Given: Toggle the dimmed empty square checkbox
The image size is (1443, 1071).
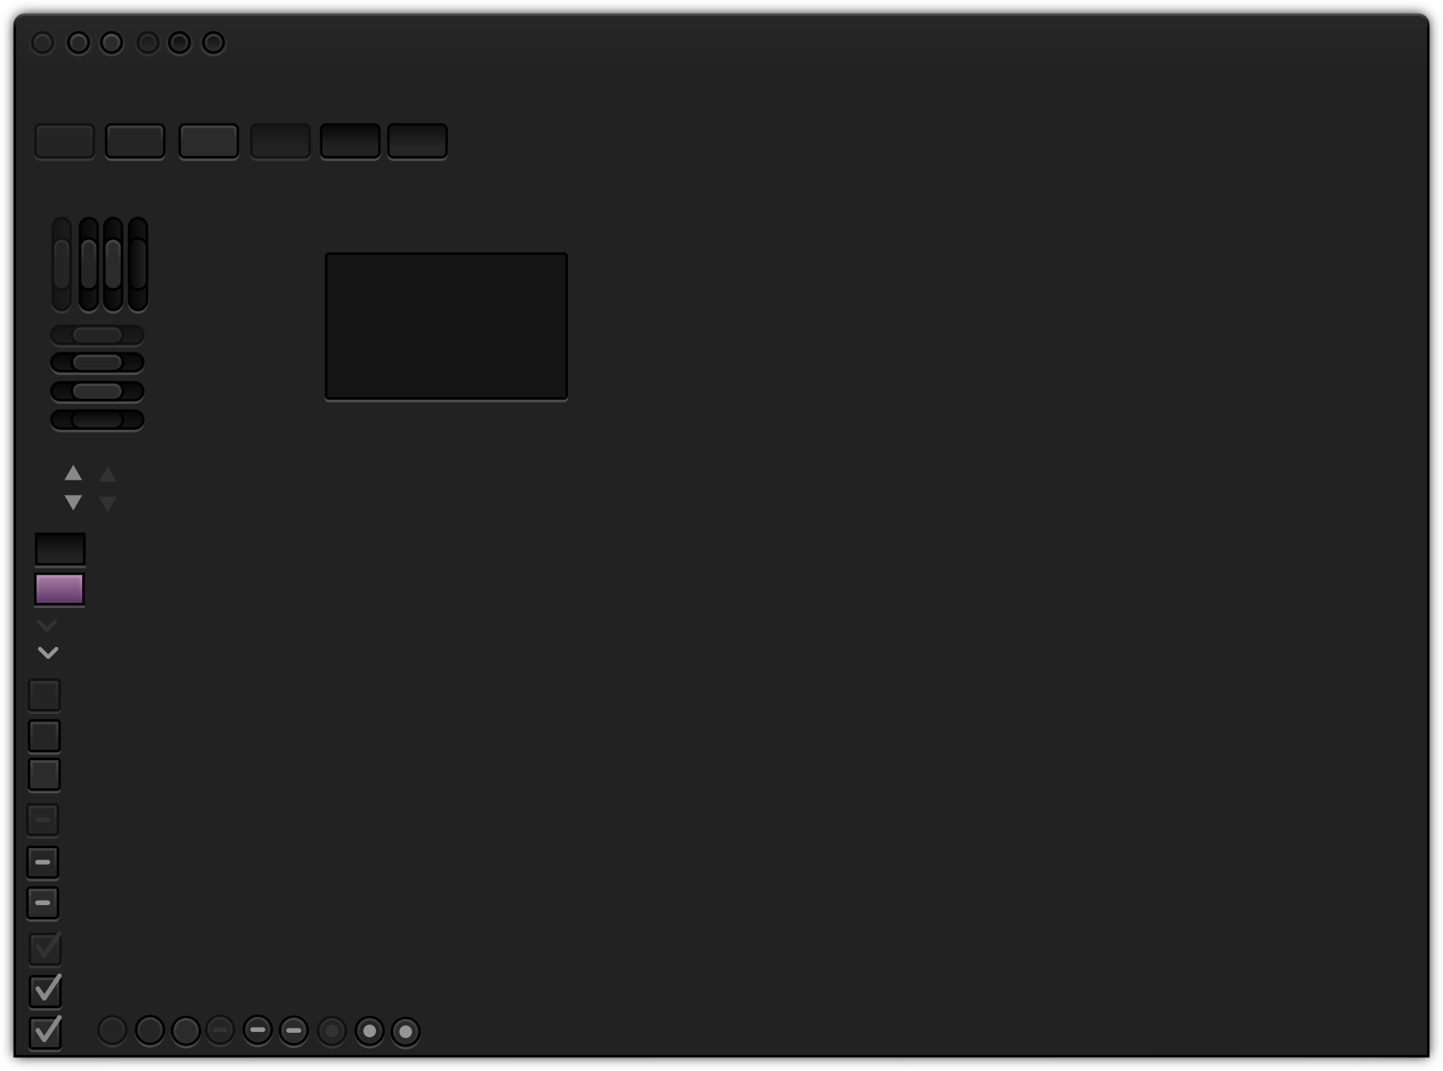Looking at the screenshot, I should [x=44, y=695].
